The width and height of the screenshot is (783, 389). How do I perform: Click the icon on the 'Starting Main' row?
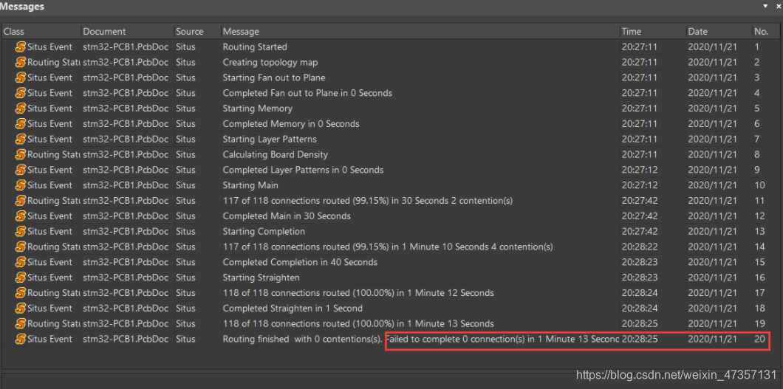pyautogui.click(x=21, y=185)
